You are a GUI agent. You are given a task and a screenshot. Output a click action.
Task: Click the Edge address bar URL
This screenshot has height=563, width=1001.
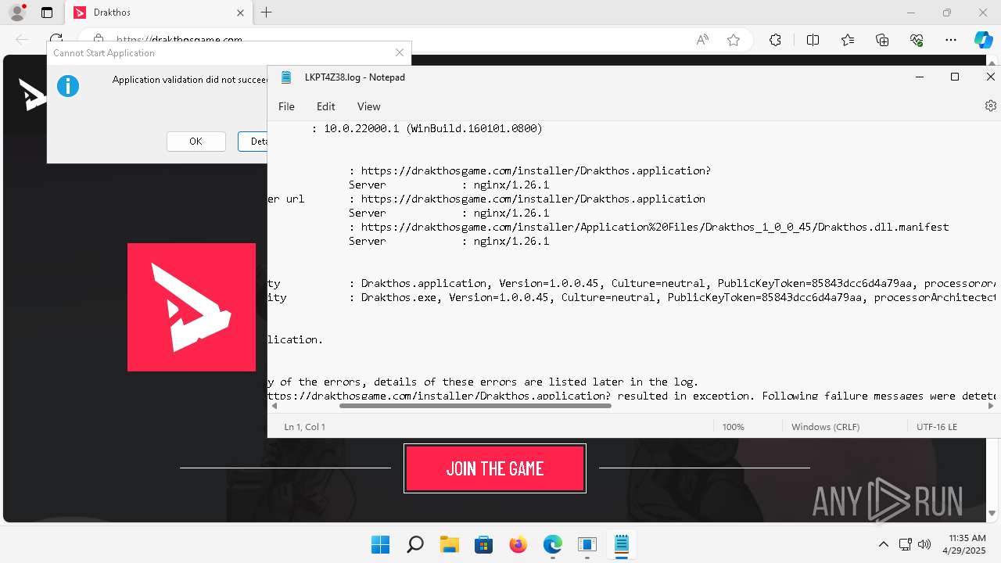[179, 40]
